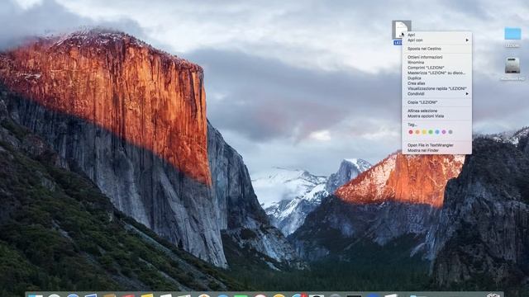Apply the red tag color dot
Image resolution: width=529 pixels, height=297 pixels.
click(411, 132)
